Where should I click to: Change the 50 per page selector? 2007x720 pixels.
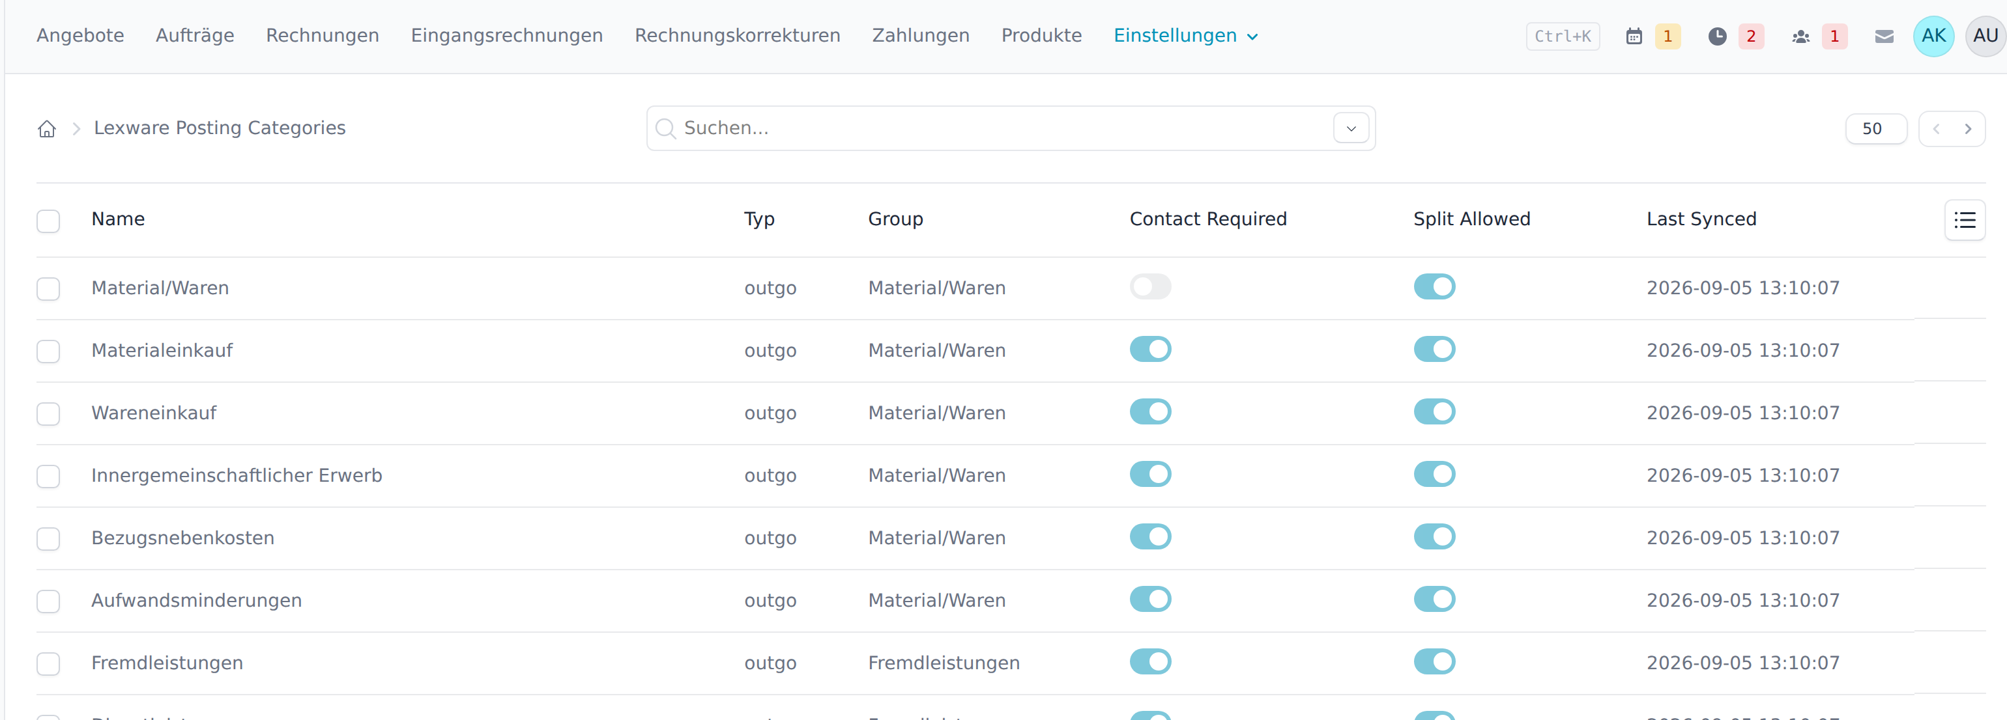[x=1875, y=128]
